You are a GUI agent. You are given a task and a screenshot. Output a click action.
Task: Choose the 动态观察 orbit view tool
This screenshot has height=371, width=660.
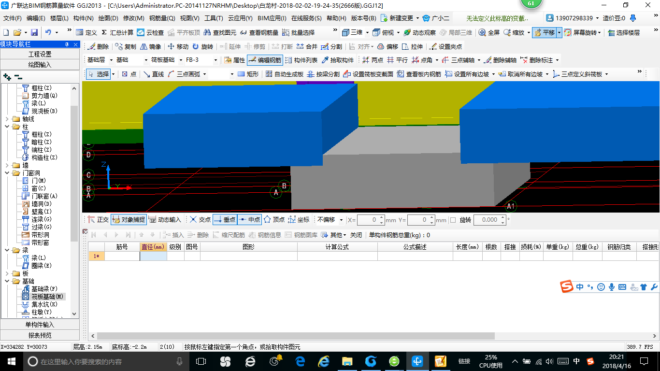[419, 32]
